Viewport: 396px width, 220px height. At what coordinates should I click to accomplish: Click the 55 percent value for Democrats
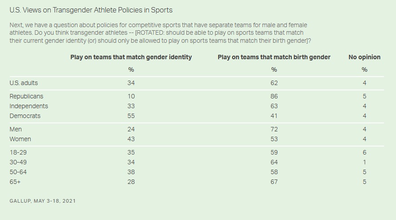(x=131, y=116)
